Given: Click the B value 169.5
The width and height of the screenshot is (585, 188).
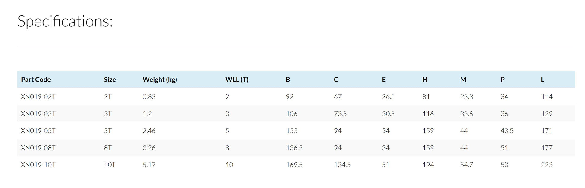Looking at the screenshot, I should pos(294,165).
